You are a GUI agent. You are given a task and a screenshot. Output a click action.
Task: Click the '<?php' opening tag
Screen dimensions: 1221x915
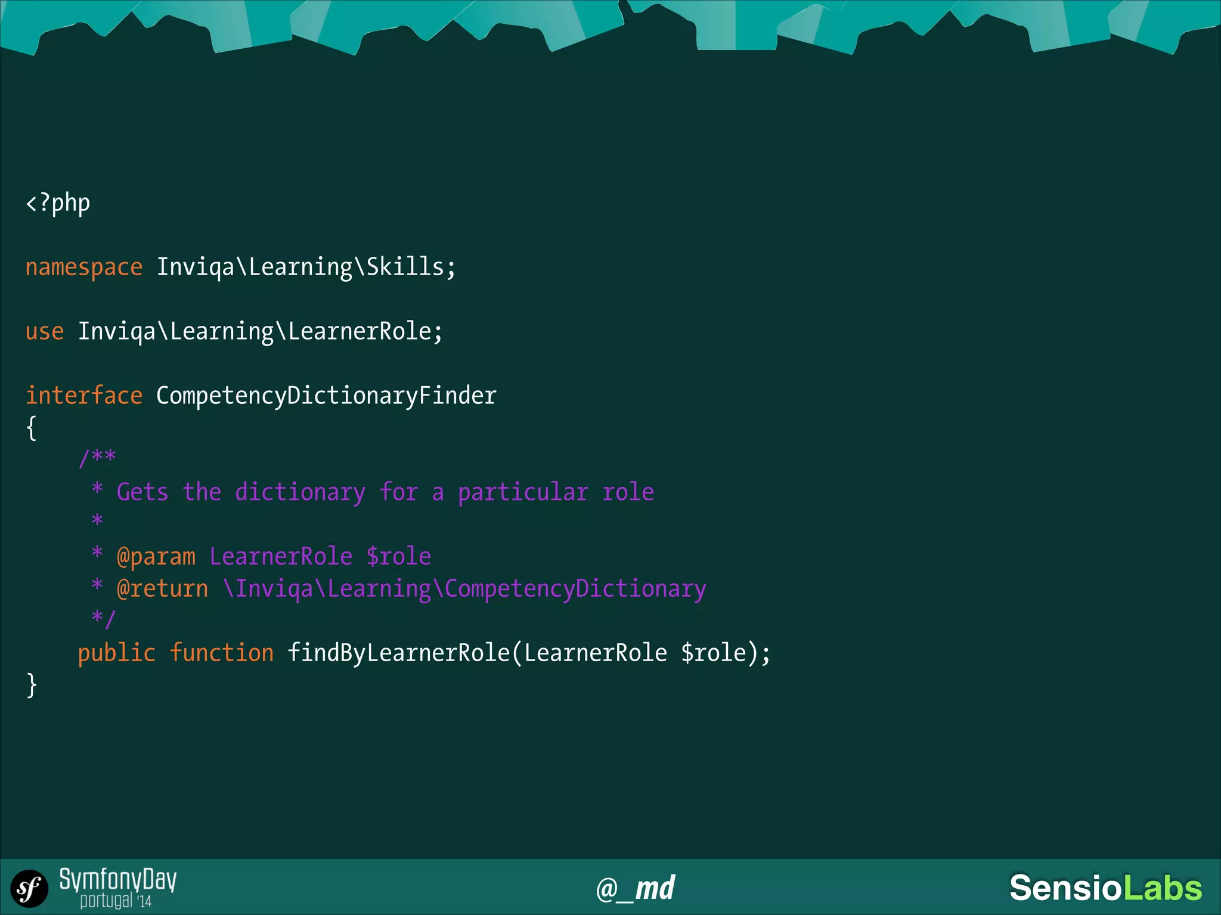point(58,204)
